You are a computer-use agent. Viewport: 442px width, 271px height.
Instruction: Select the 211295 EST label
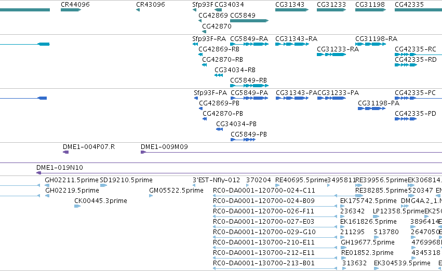coord(352,232)
